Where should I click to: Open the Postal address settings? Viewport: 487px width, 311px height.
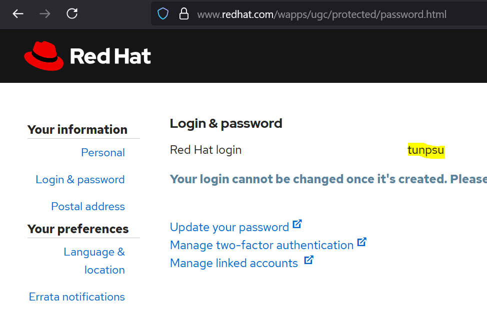tap(87, 206)
